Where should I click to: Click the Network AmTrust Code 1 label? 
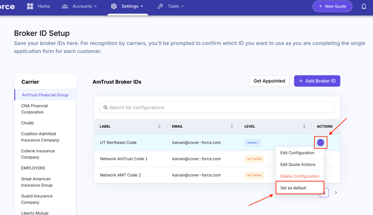click(124, 159)
